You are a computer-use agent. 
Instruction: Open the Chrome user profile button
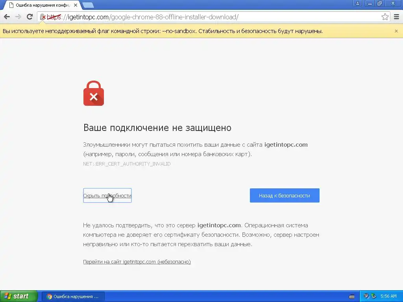click(x=357, y=3)
